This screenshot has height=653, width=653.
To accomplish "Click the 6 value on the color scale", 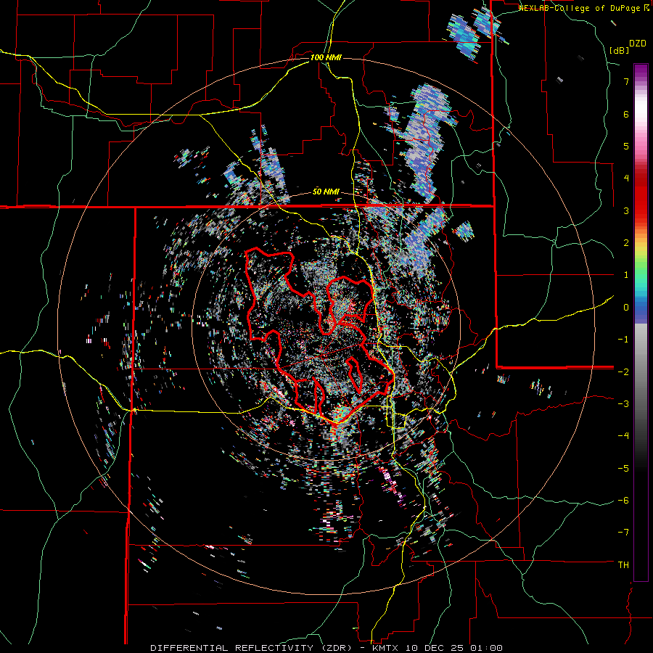I will tap(626, 114).
